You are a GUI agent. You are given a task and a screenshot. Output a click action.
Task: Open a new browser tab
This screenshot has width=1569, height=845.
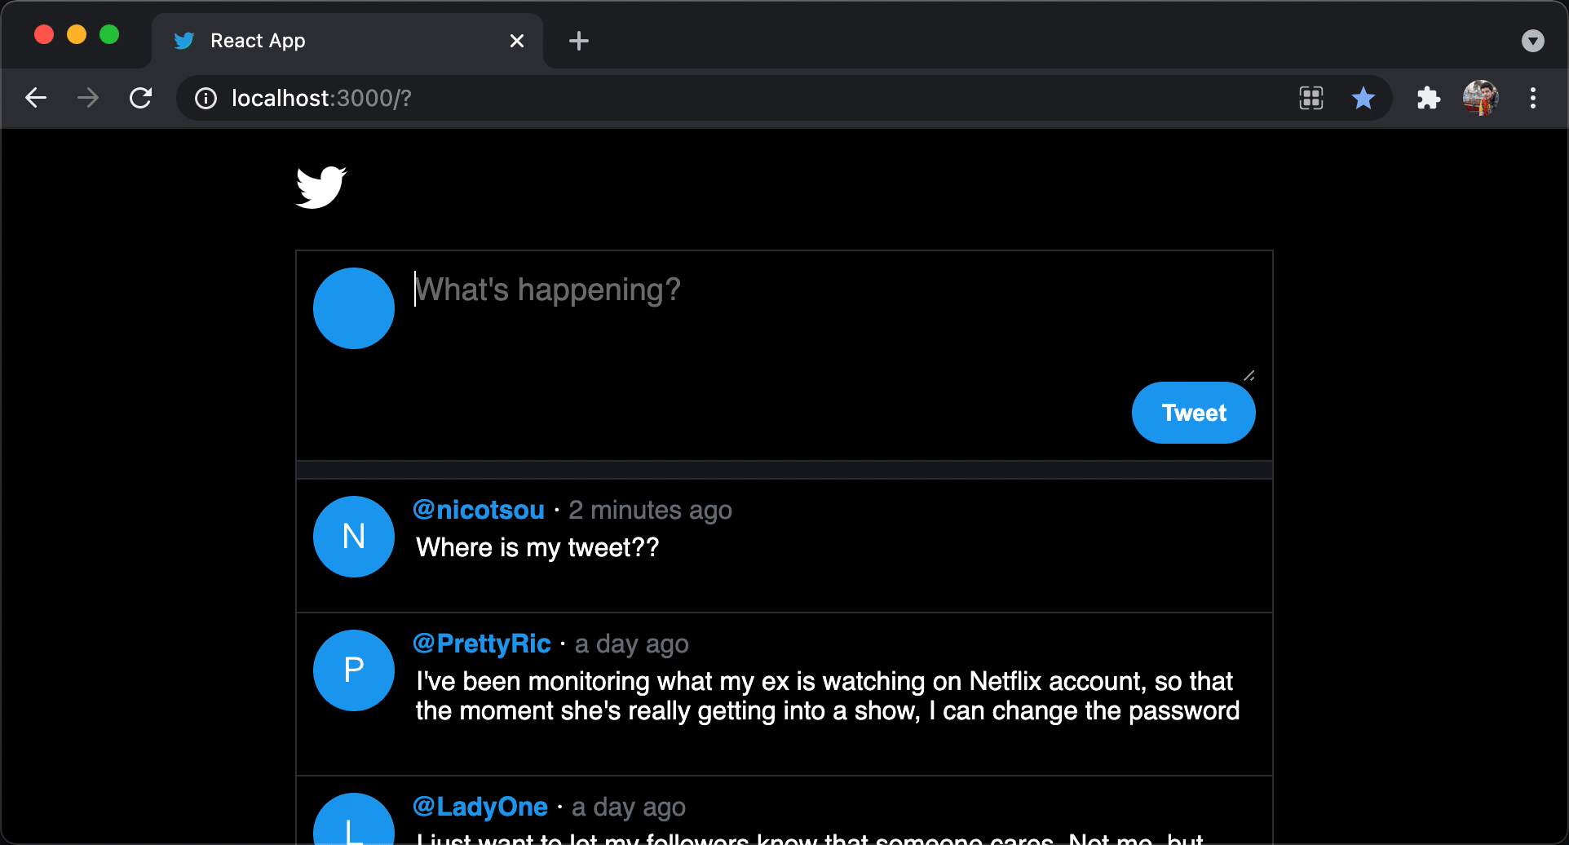pyautogui.click(x=578, y=41)
